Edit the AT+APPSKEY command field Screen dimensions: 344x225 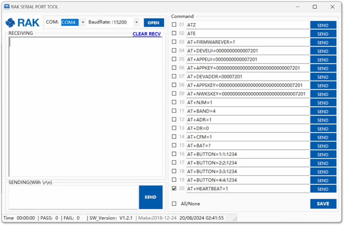tap(248, 85)
